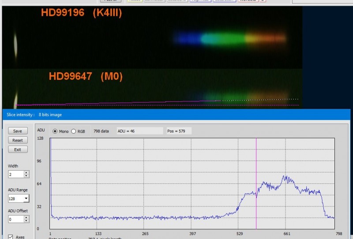The image size is (353, 239).
Task: Increment ADU Offset with the up arrow
Action: coord(26,218)
